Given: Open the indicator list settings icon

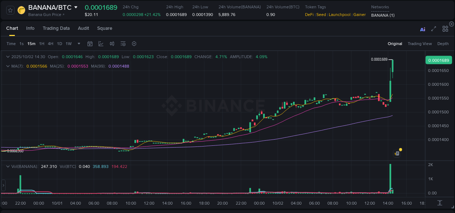Looking at the screenshot, I should click(x=123, y=44).
